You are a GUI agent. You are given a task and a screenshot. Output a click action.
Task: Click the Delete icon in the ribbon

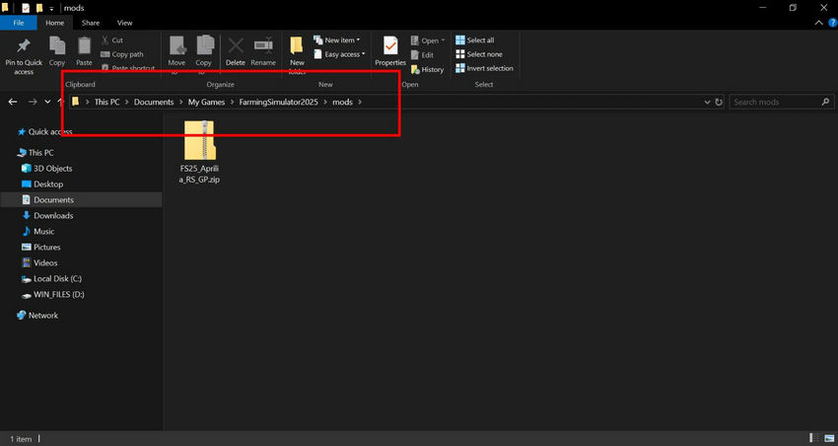click(x=236, y=49)
